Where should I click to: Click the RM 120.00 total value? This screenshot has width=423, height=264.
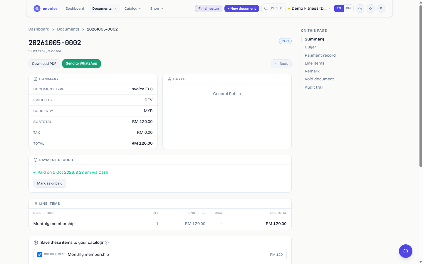tap(142, 143)
